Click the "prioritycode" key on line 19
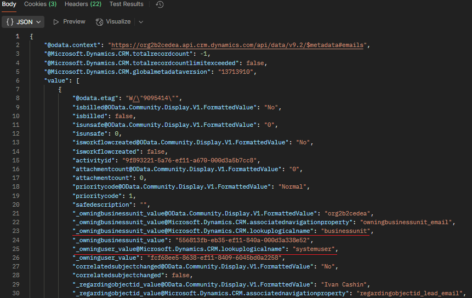 tap(97, 196)
